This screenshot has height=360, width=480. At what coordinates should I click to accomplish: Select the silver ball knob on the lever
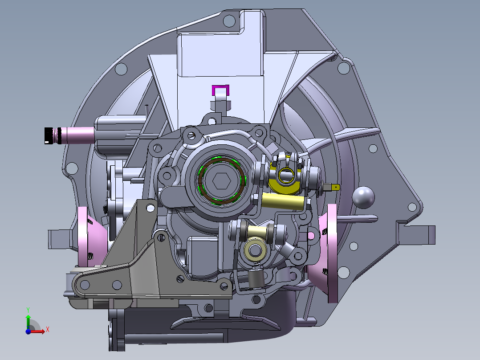[363, 197]
